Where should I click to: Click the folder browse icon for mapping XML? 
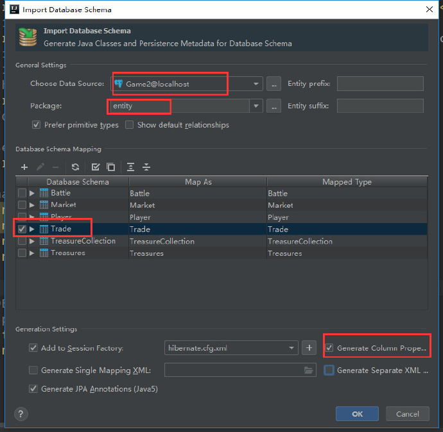[309, 370]
